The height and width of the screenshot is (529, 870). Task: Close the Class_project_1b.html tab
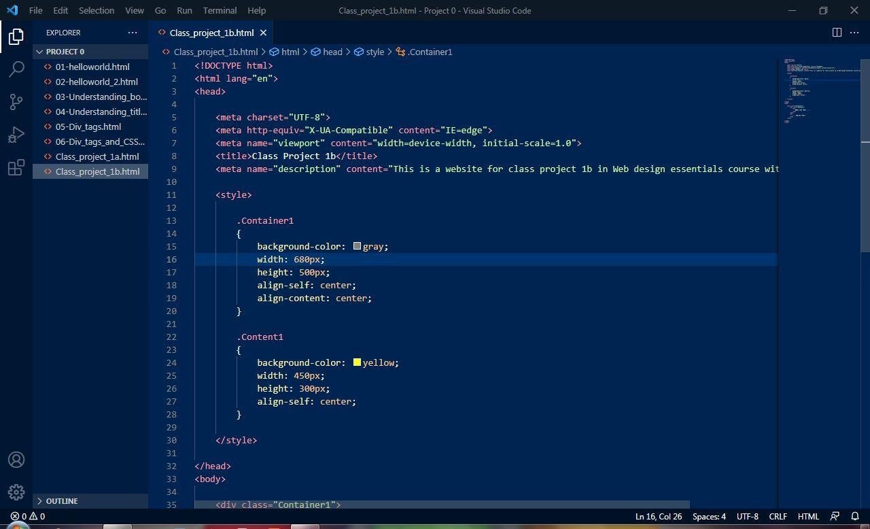point(263,33)
